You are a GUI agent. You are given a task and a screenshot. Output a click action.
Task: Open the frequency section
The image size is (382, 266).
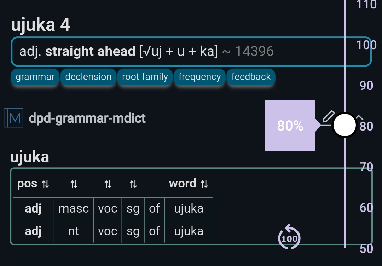click(x=199, y=77)
